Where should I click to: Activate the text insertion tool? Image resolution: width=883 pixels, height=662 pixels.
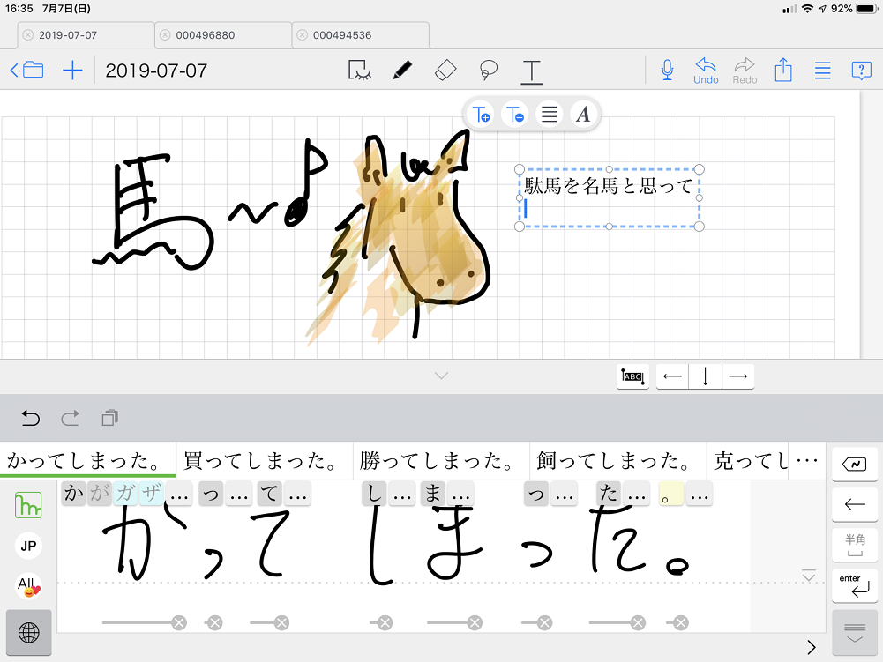[x=531, y=71]
